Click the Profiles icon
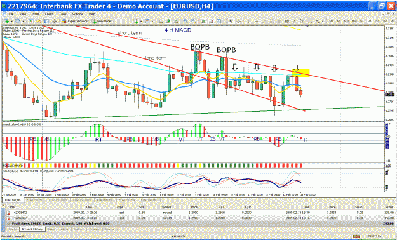This screenshot has height=240, width=397. tap(18, 21)
